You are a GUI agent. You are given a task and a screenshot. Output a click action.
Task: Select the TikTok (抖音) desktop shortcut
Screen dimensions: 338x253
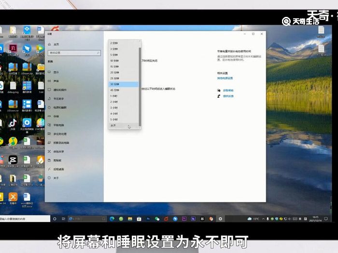click(x=13, y=124)
